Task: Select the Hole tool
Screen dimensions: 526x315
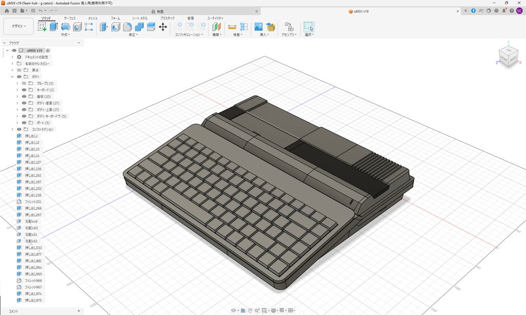Action: point(77,27)
